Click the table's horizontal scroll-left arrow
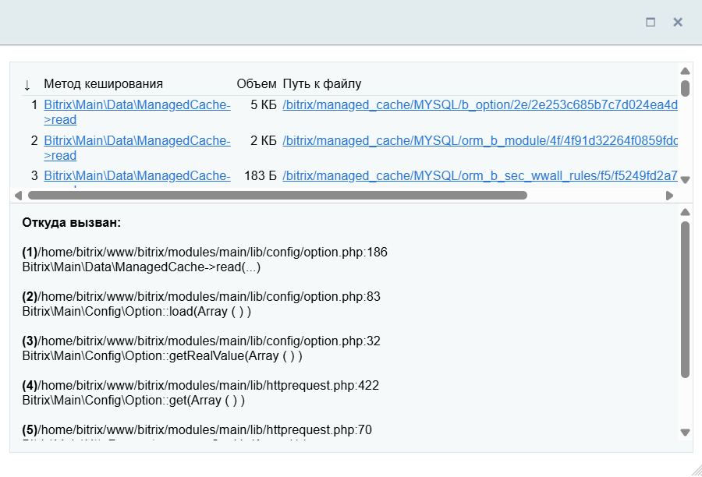Image resolution: width=702 pixels, height=477 pixels. [x=19, y=196]
